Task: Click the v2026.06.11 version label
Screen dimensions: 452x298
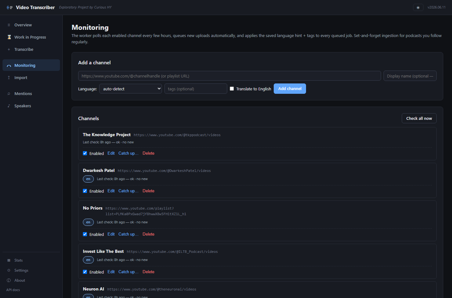Action: tap(436, 8)
